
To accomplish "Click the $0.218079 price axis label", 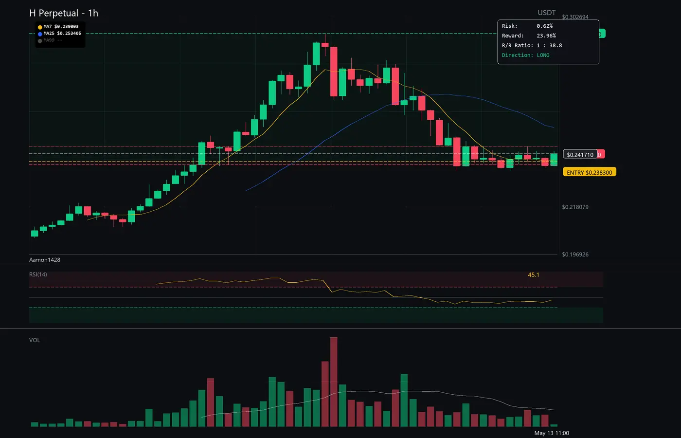I will (x=575, y=207).
